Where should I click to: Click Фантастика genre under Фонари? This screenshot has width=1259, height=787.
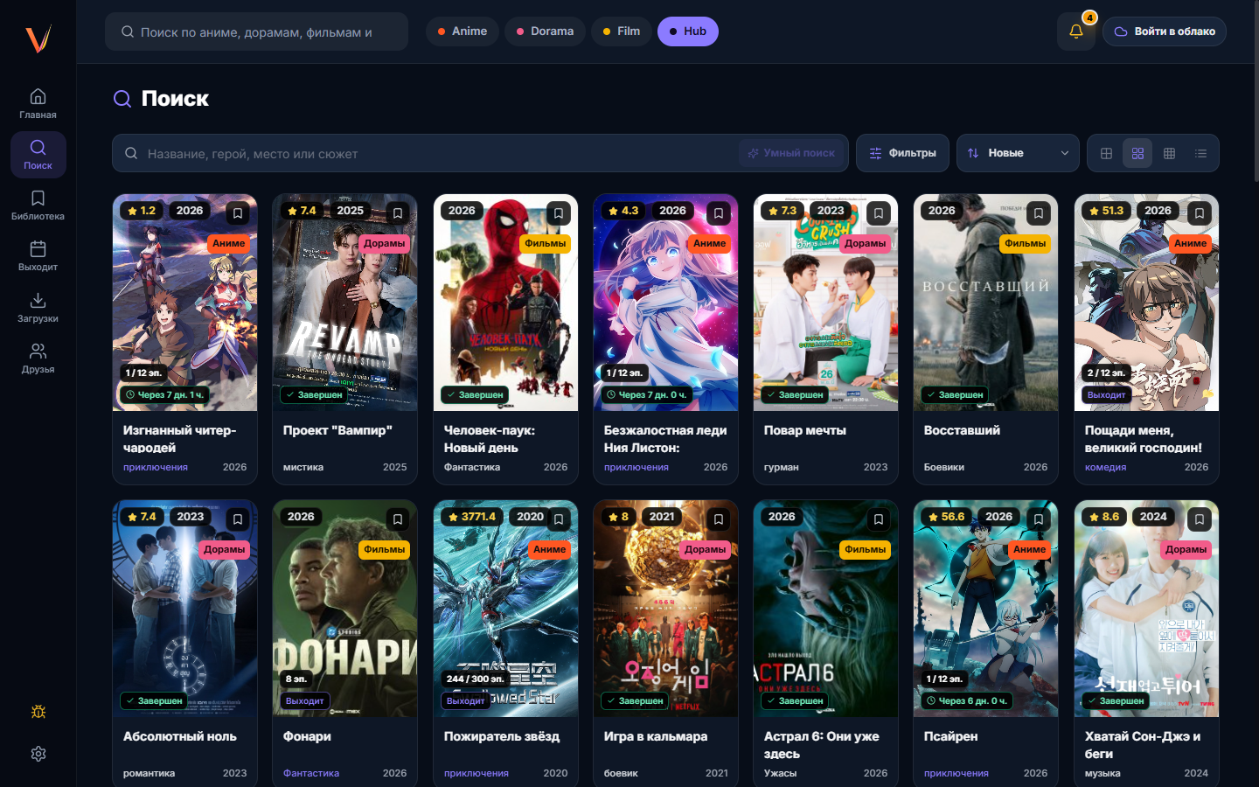pos(311,773)
